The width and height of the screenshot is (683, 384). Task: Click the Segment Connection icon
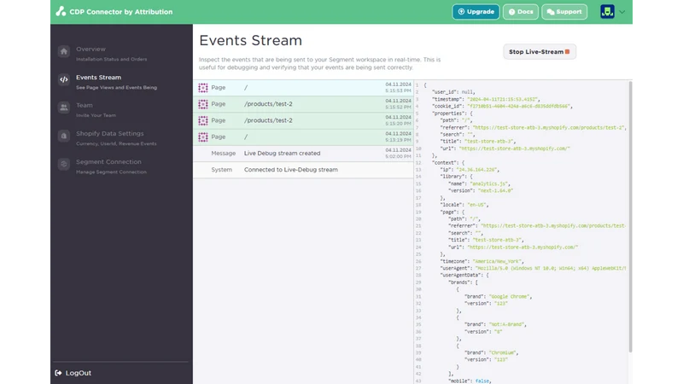pyautogui.click(x=63, y=164)
